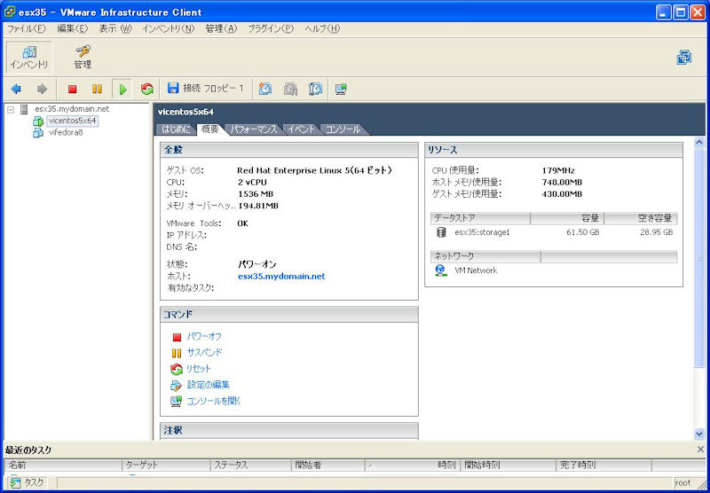Switch to the 概要 tab

pyautogui.click(x=210, y=129)
